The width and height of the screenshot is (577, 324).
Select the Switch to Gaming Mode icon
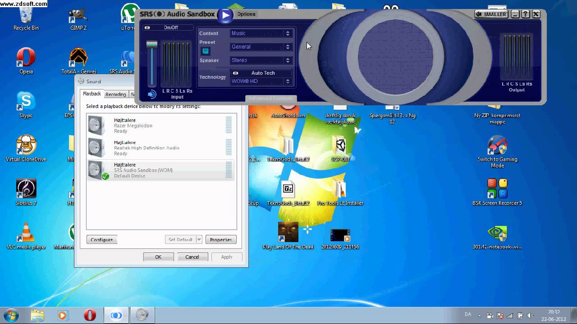(x=498, y=152)
